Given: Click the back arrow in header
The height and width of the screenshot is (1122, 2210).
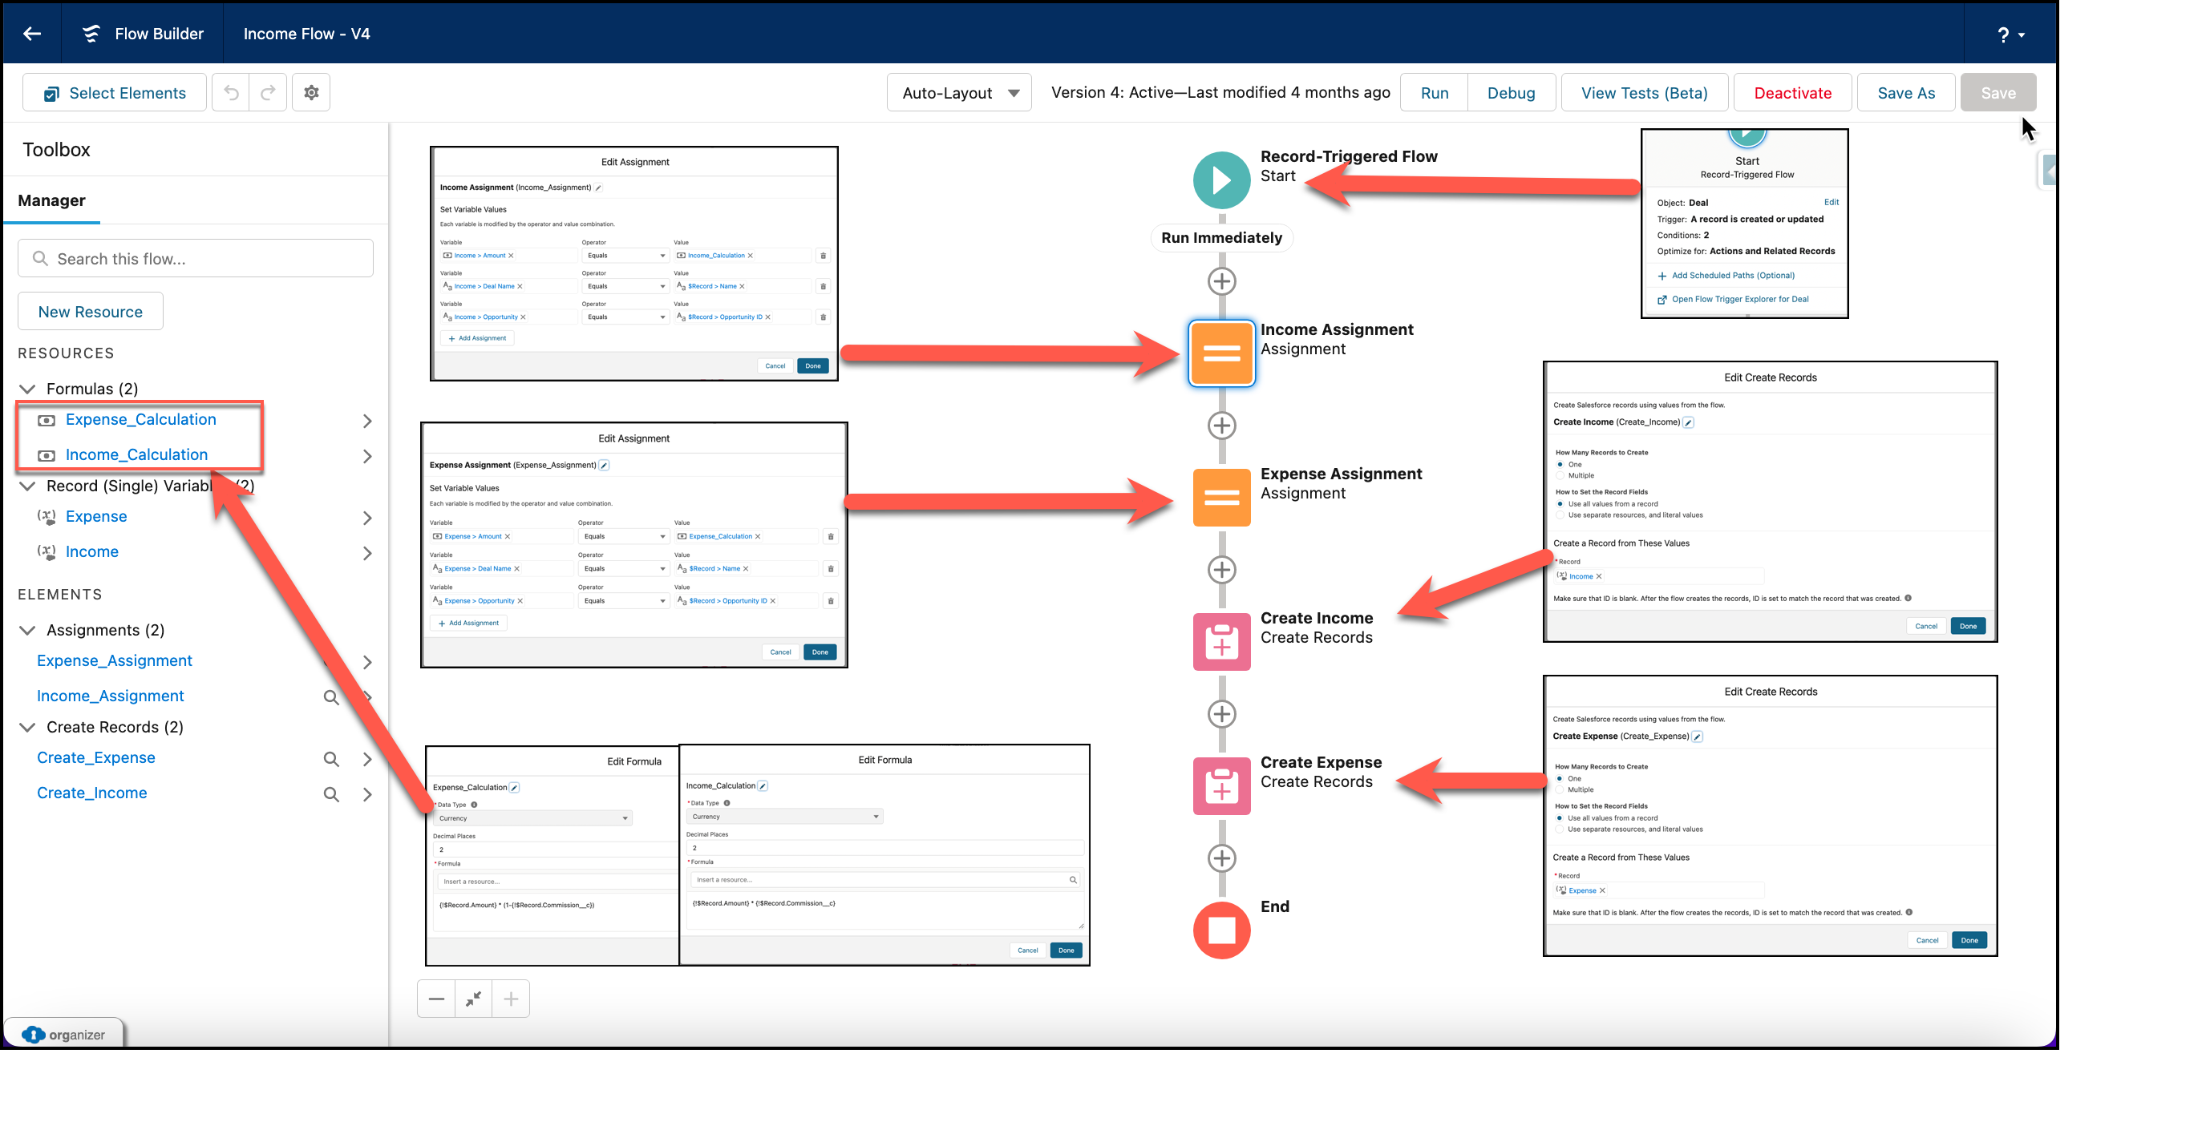Looking at the screenshot, I should (x=32, y=34).
